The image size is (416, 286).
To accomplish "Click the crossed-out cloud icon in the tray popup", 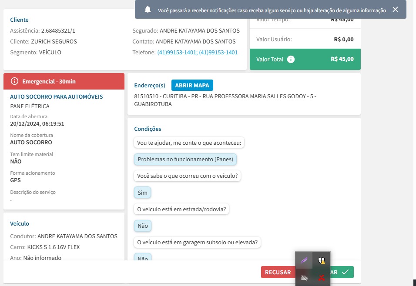I will (304, 277).
